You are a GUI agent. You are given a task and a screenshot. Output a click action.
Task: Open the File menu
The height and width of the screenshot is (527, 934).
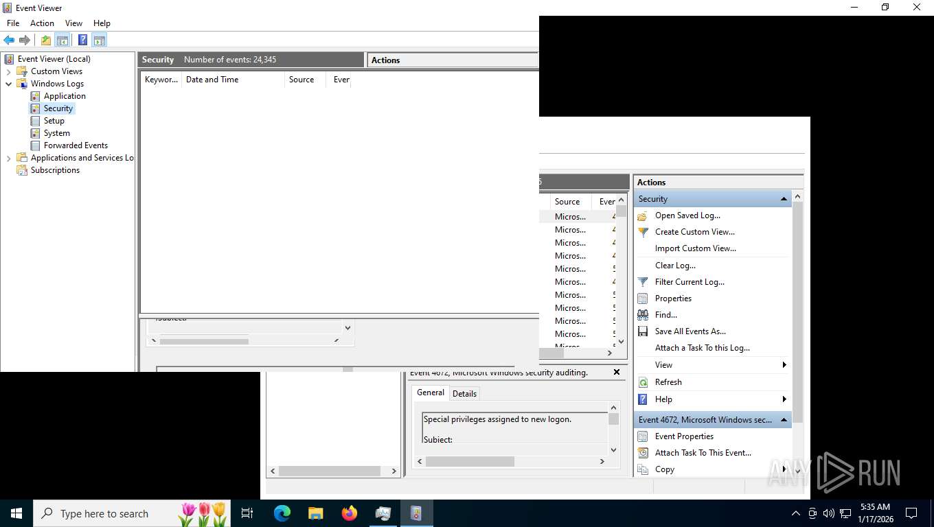(x=13, y=23)
